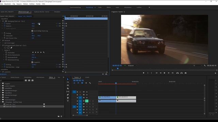Filter effects by accelerated effects badge
This screenshot has height=122, width=218.
point(26,80)
